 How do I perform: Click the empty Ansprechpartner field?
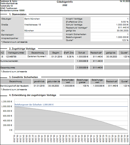click(x=43, y=38)
